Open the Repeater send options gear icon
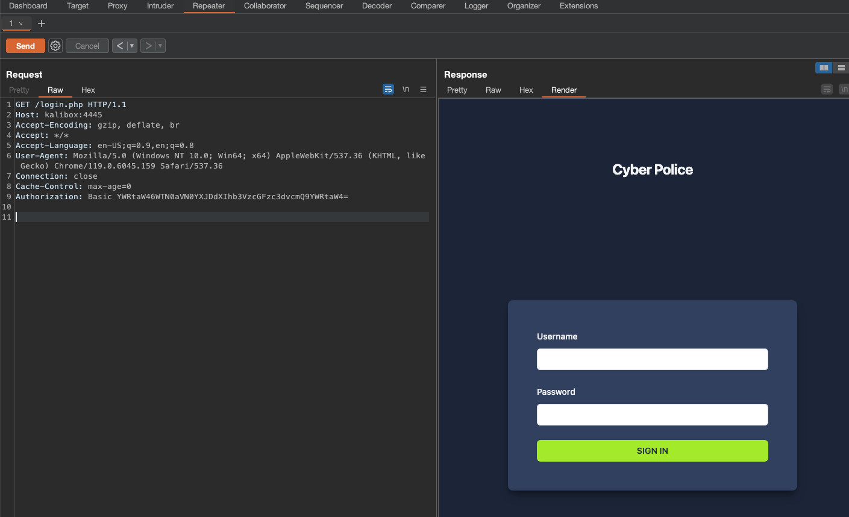Screen dimensions: 849x517 click(x=55, y=46)
